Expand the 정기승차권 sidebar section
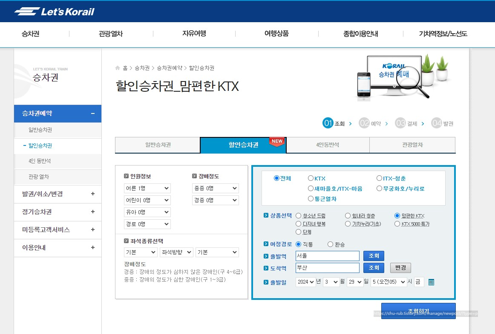Image resolution: width=495 pixels, height=334 pixels. click(x=93, y=212)
